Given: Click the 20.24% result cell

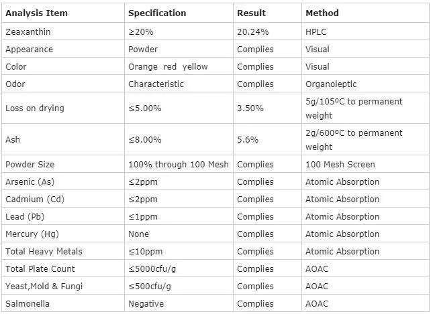Looking at the screenshot, I should pos(252,31).
